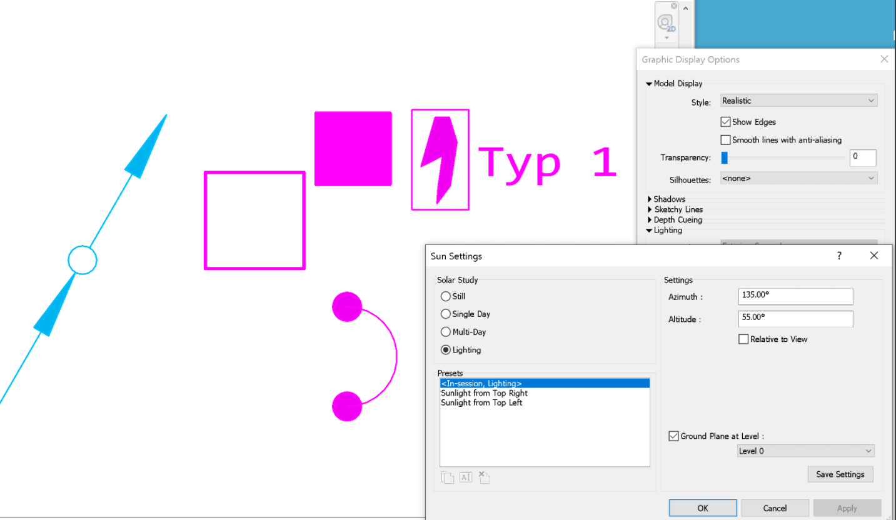Click the Azimuth input field
Screen dimensions: 896x520
(795, 296)
